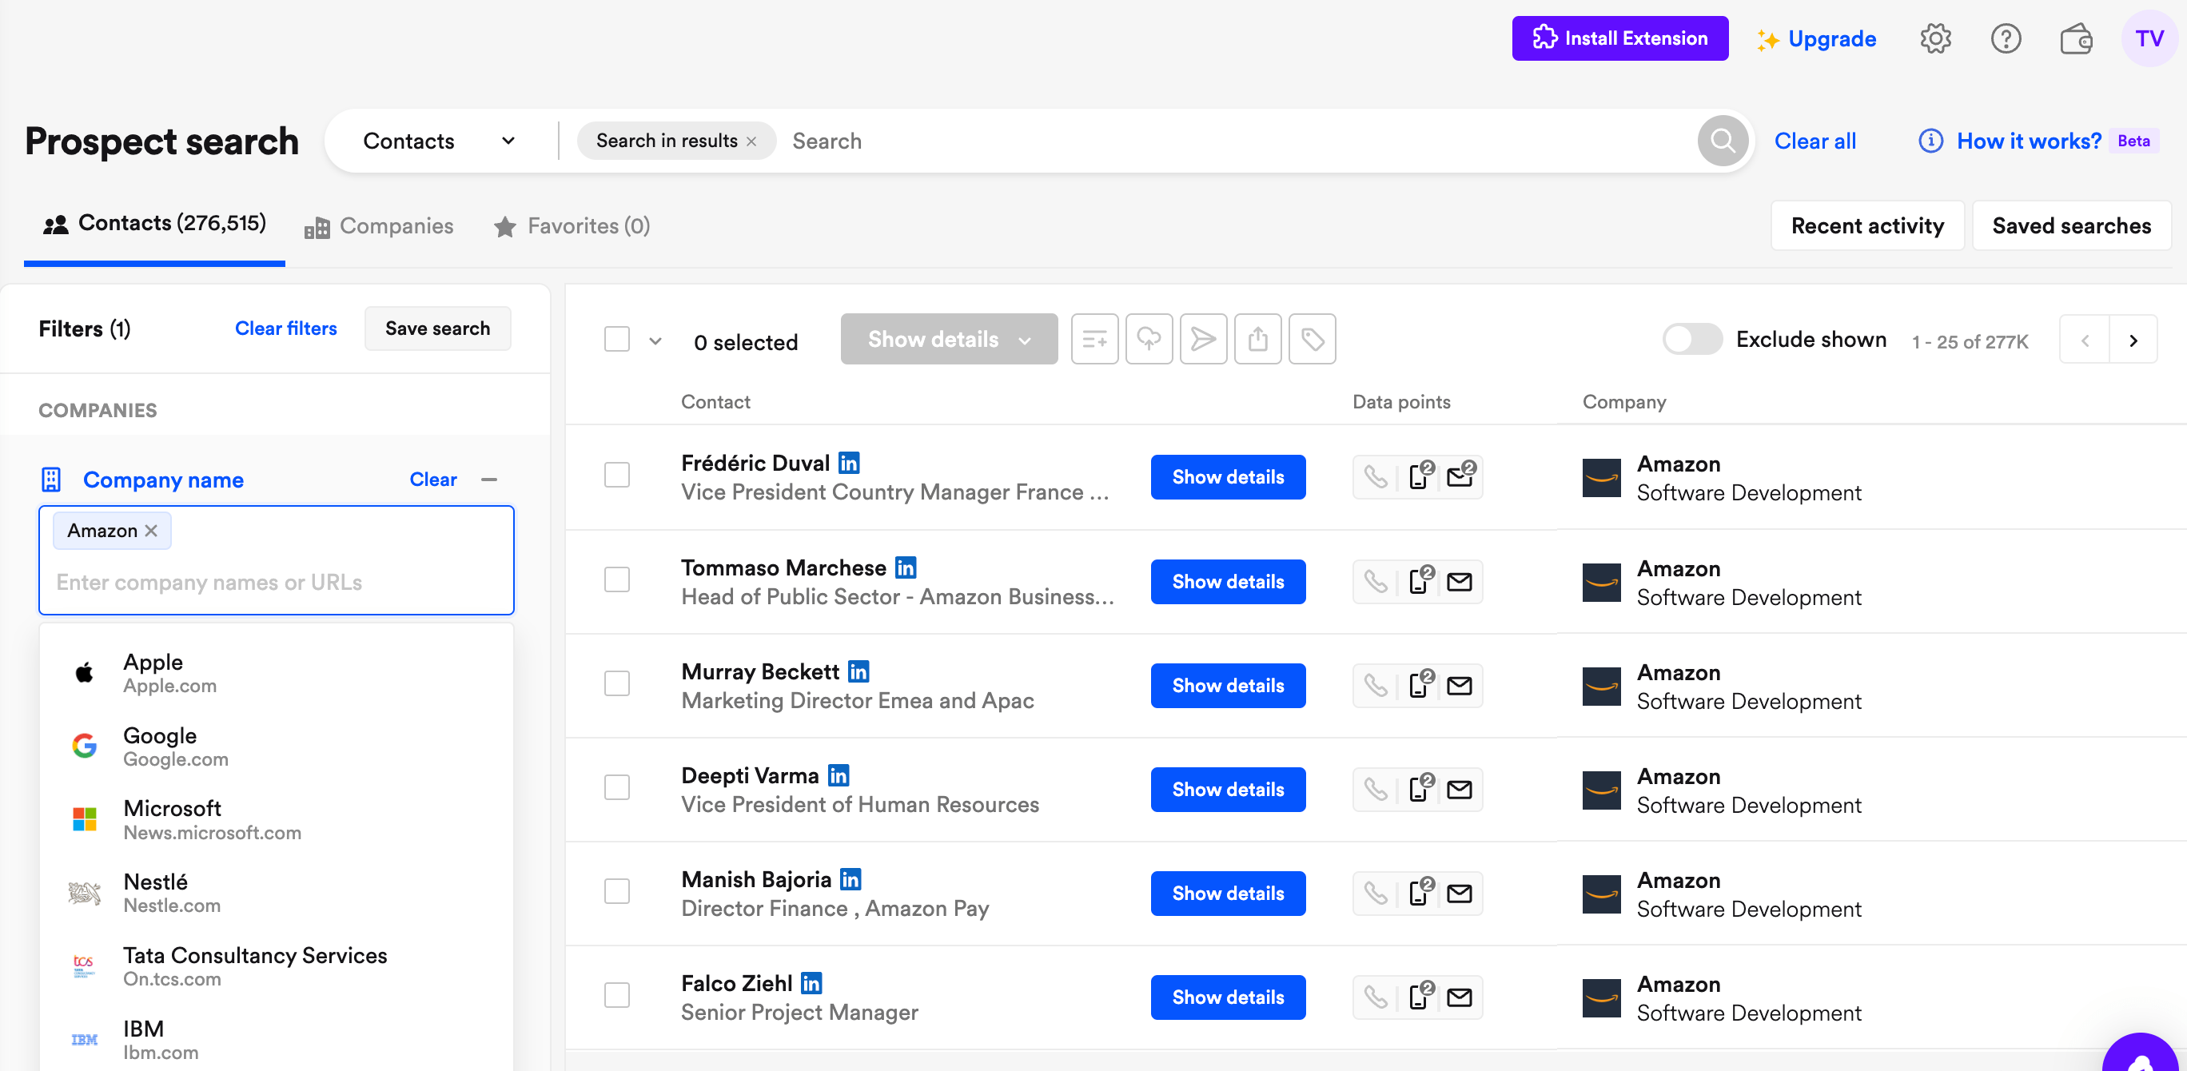2187x1071 pixels.
Task: Select Google from company suggestions
Action: point(160,746)
